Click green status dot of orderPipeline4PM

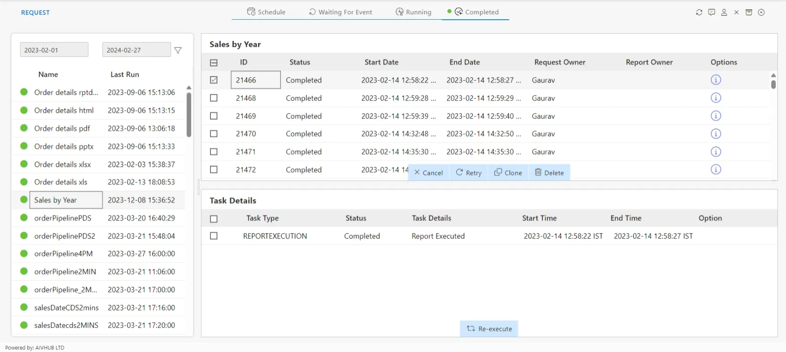(x=24, y=254)
